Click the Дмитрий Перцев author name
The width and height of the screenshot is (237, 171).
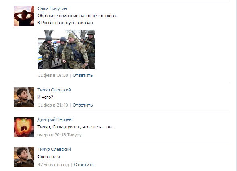pos(54,119)
